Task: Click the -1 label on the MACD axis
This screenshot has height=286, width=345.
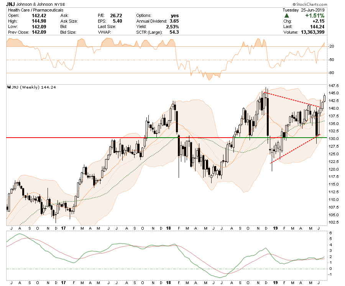Action: tap(330, 274)
